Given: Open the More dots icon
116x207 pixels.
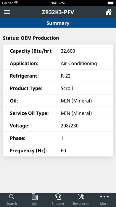Looking at the screenshot, I should tap(104, 197).
